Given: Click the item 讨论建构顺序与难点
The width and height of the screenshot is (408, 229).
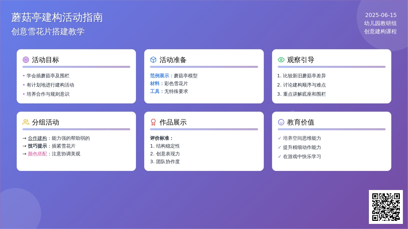Looking at the screenshot, I should (305, 85).
